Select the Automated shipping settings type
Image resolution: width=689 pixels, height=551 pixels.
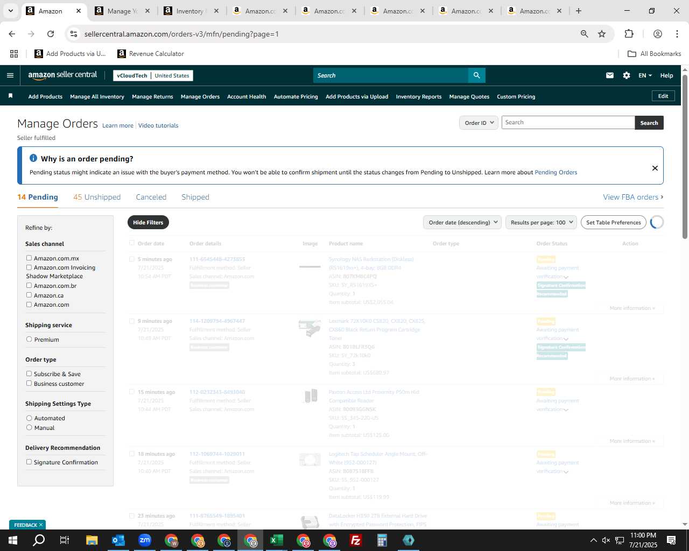point(29,418)
